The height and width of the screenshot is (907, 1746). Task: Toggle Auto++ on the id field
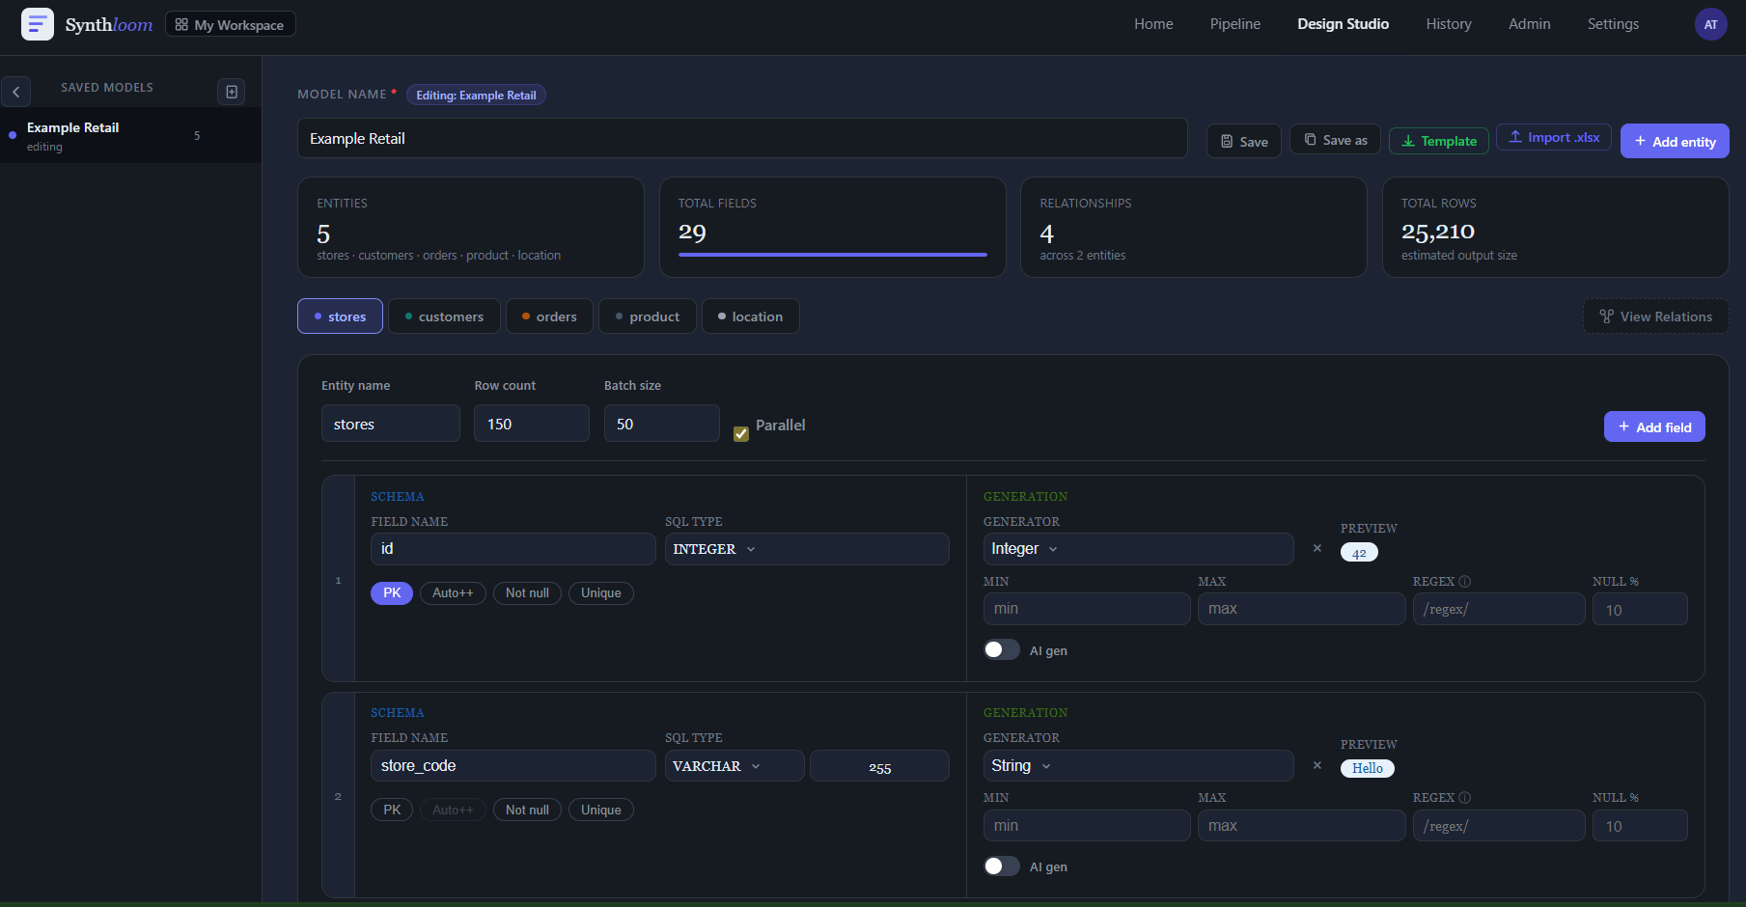click(453, 593)
